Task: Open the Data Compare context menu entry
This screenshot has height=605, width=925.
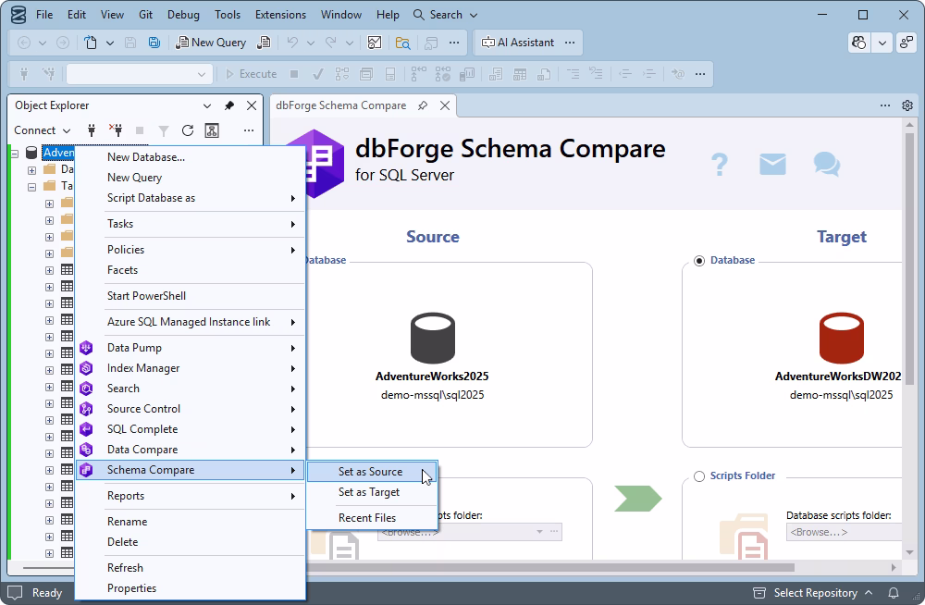Action: (x=190, y=450)
